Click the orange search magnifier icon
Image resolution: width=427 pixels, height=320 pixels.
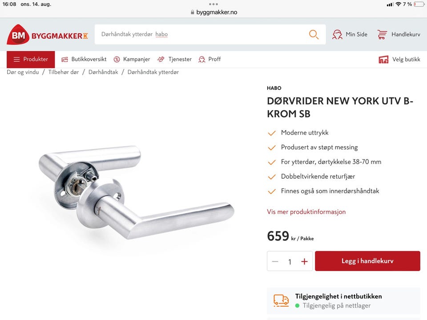314,35
